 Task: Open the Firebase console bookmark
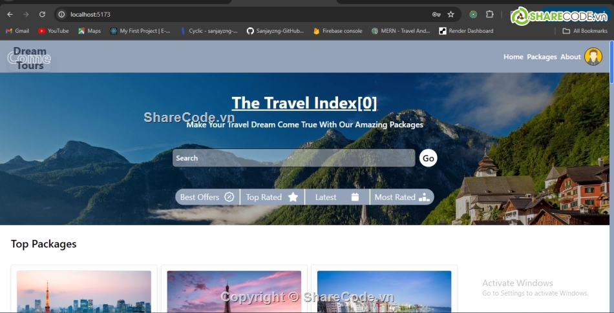pyautogui.click(x=337, y=31)
